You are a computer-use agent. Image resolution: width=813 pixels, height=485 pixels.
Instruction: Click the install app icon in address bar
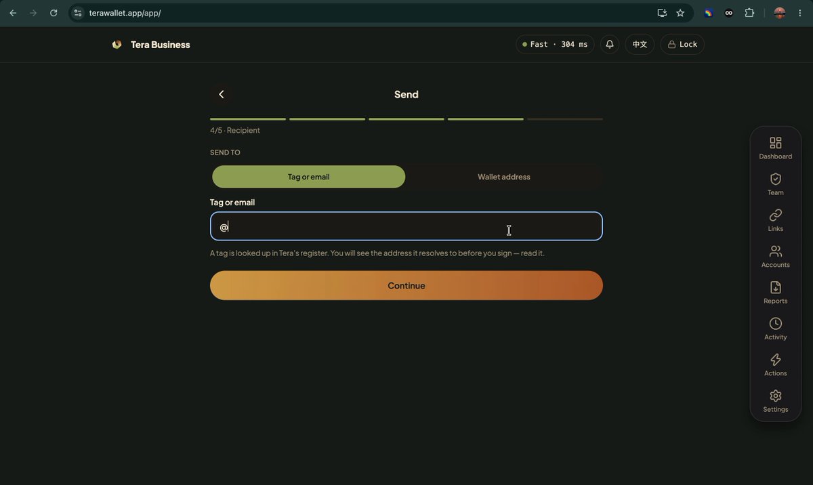[x=662, y=13]
